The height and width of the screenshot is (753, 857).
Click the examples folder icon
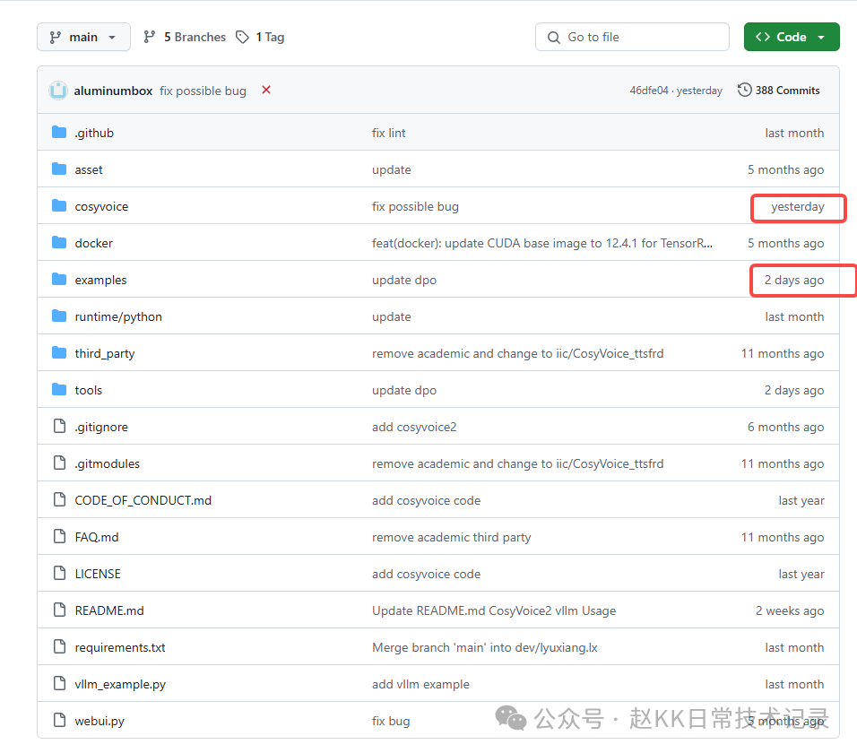[x=59, y=279]
